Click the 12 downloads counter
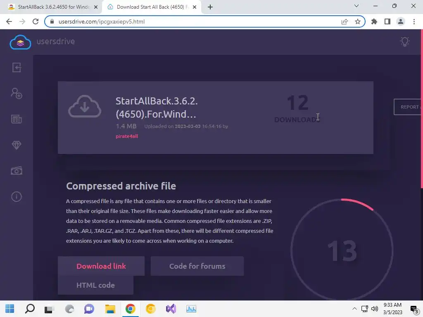Image resolution: width=423 pixels, height=317 pixels. 297,109
